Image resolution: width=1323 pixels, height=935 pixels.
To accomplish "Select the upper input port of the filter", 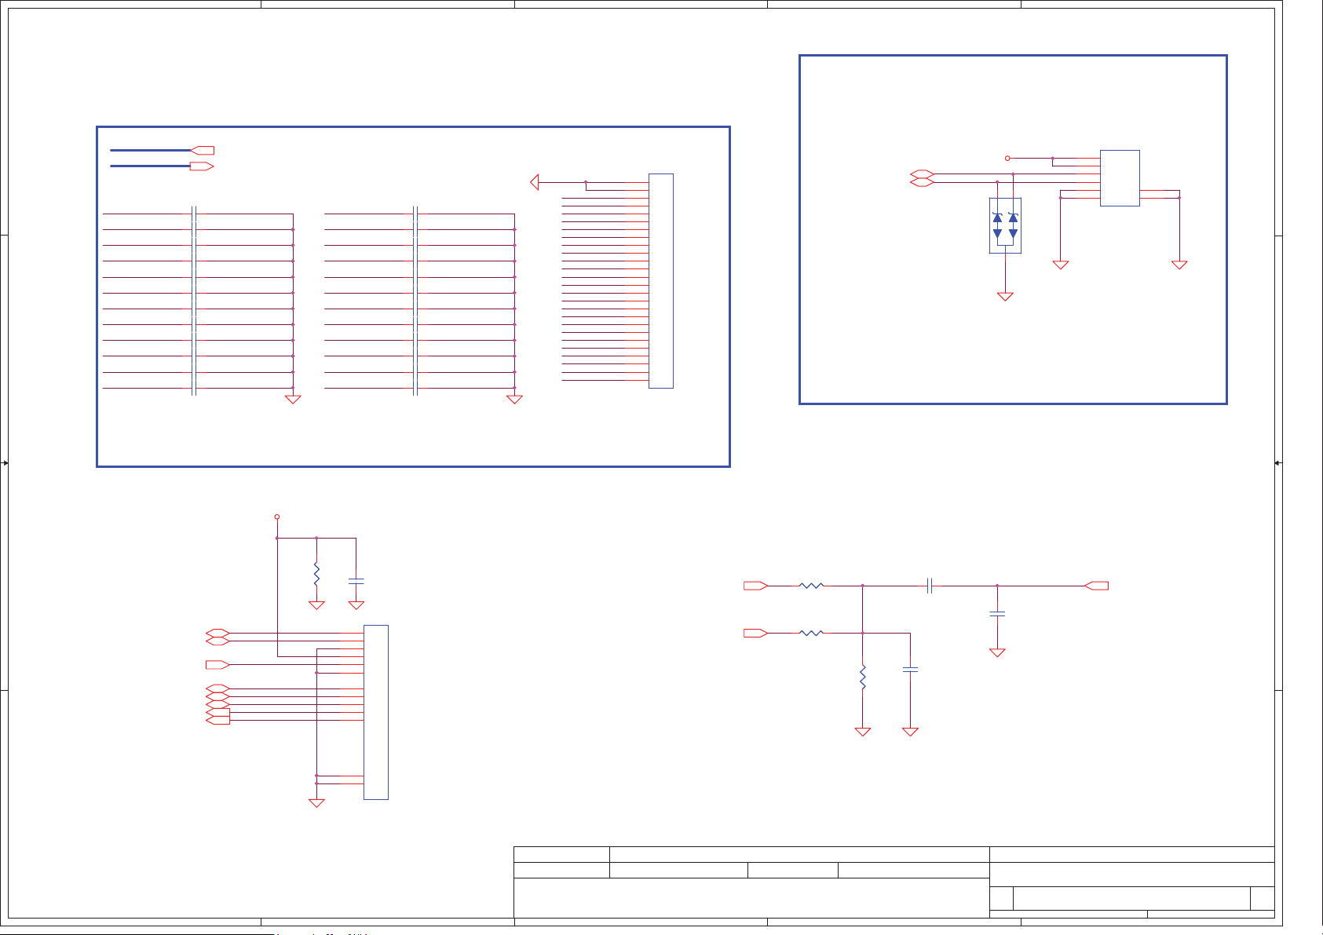I will [x=755, y=586].
